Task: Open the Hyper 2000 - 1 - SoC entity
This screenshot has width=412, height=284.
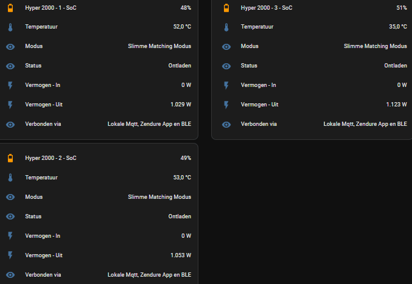Action: coord(51,8)
